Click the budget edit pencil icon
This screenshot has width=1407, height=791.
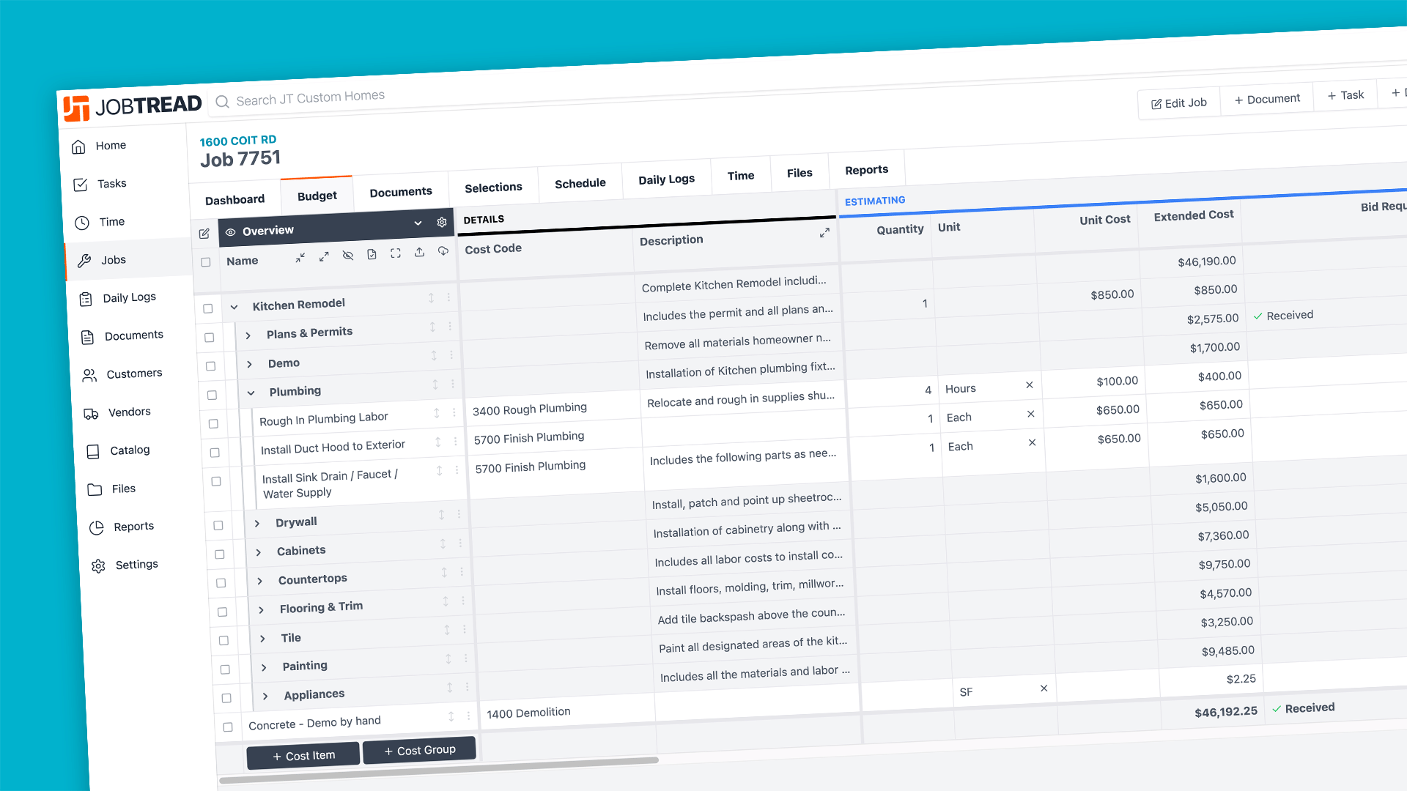click(204, 234)
